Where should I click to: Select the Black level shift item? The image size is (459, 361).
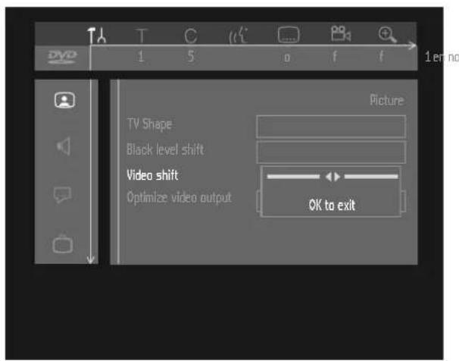[x=165, y=149]
